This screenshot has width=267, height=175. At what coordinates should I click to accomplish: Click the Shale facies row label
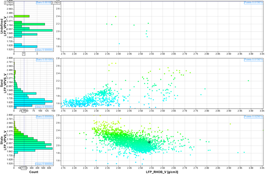click(x=2, y=140)
